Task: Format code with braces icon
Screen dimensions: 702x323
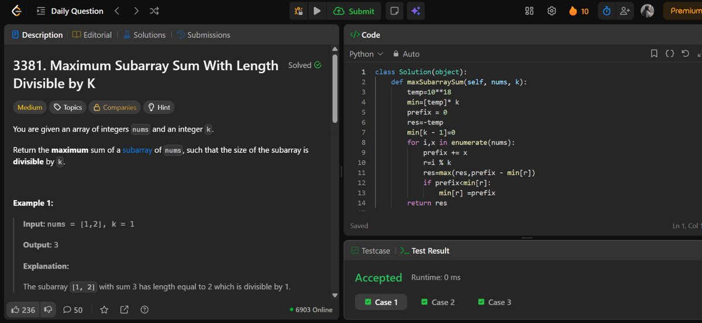Action: coord(669,54)
